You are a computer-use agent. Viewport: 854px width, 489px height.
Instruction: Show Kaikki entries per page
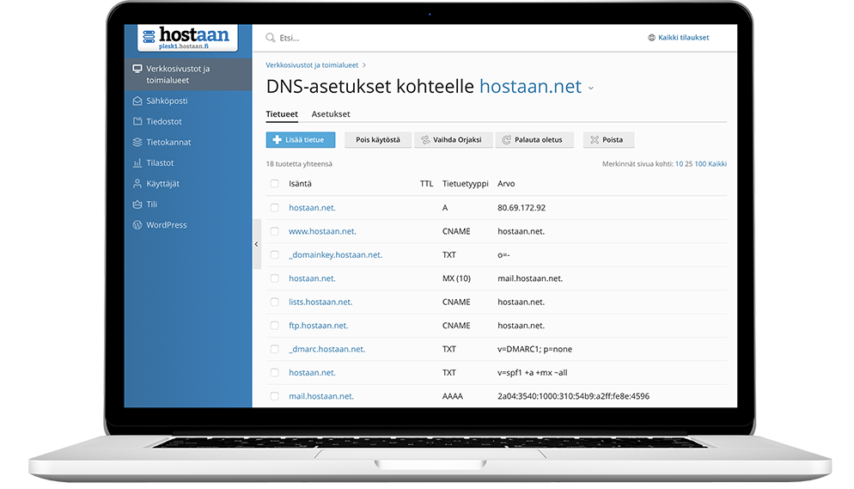click(717, 164)
